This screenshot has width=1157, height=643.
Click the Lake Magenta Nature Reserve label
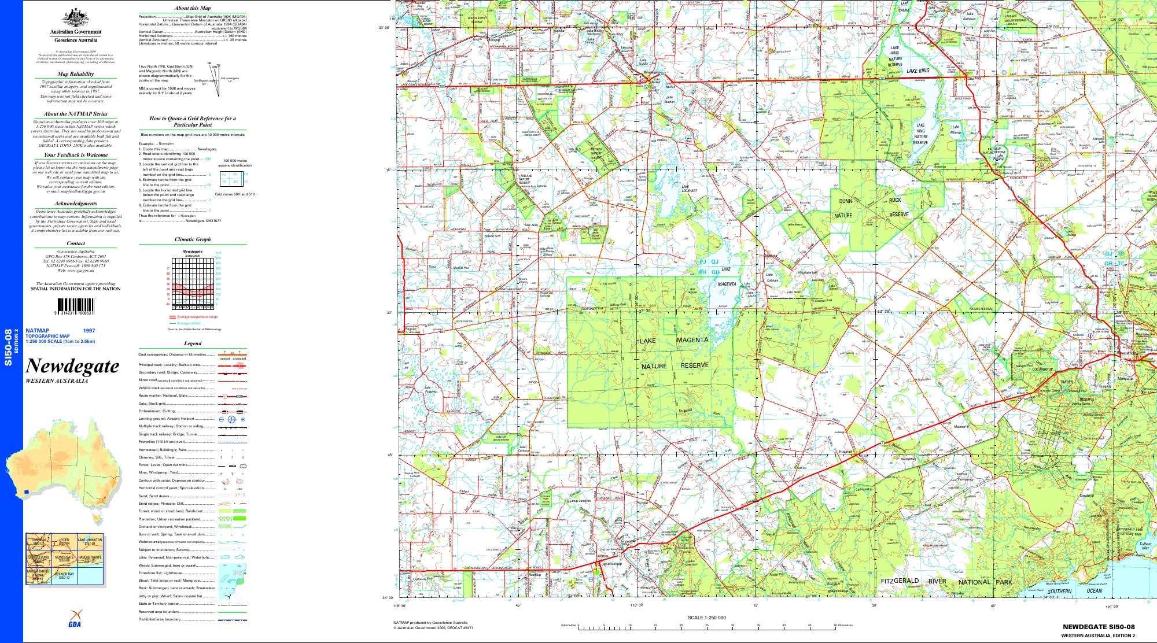[x=675, y=353]
